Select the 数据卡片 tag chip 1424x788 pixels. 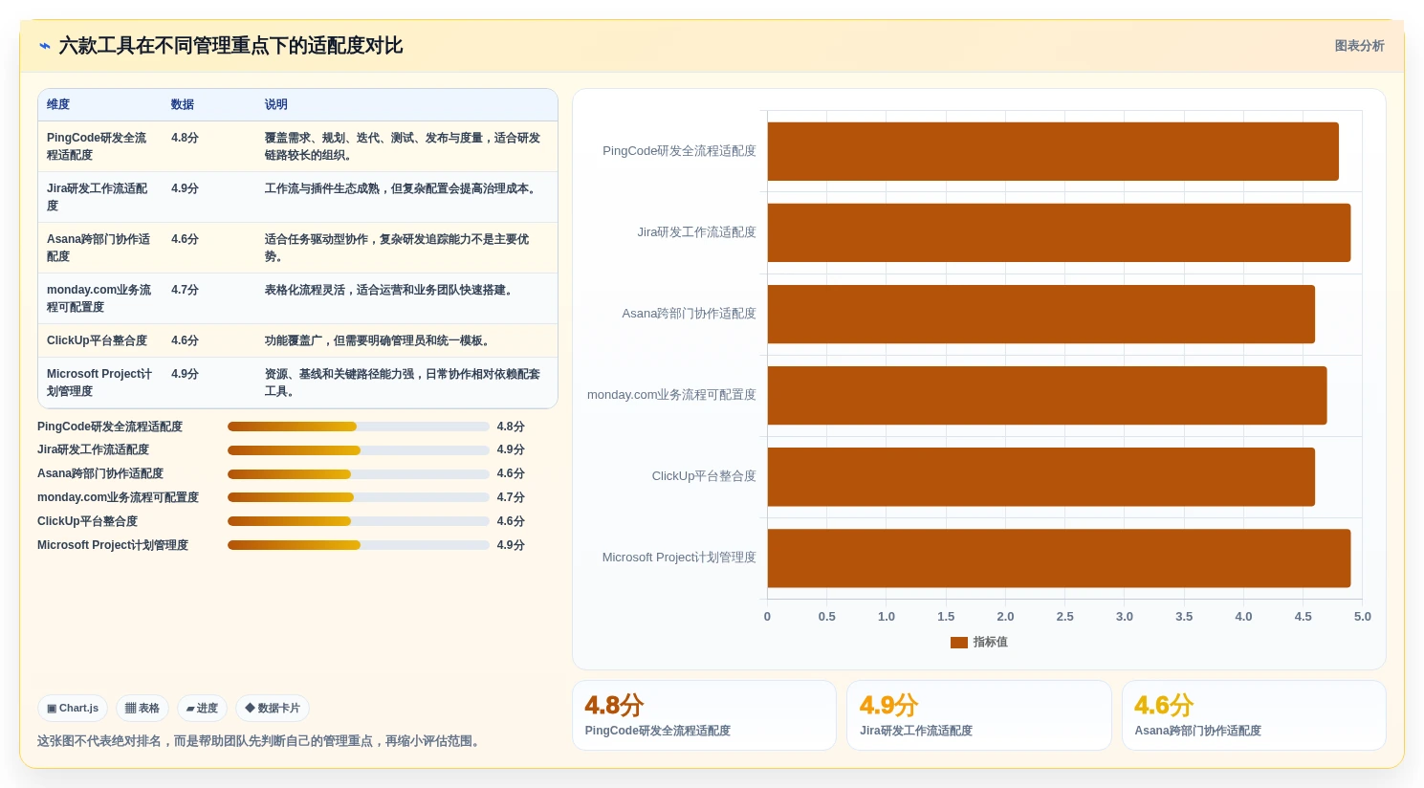[273, 709]
